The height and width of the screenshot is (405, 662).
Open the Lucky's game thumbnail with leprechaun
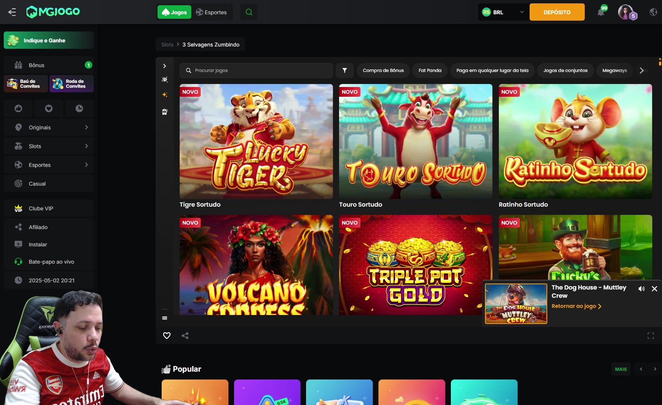click(575, 247)
